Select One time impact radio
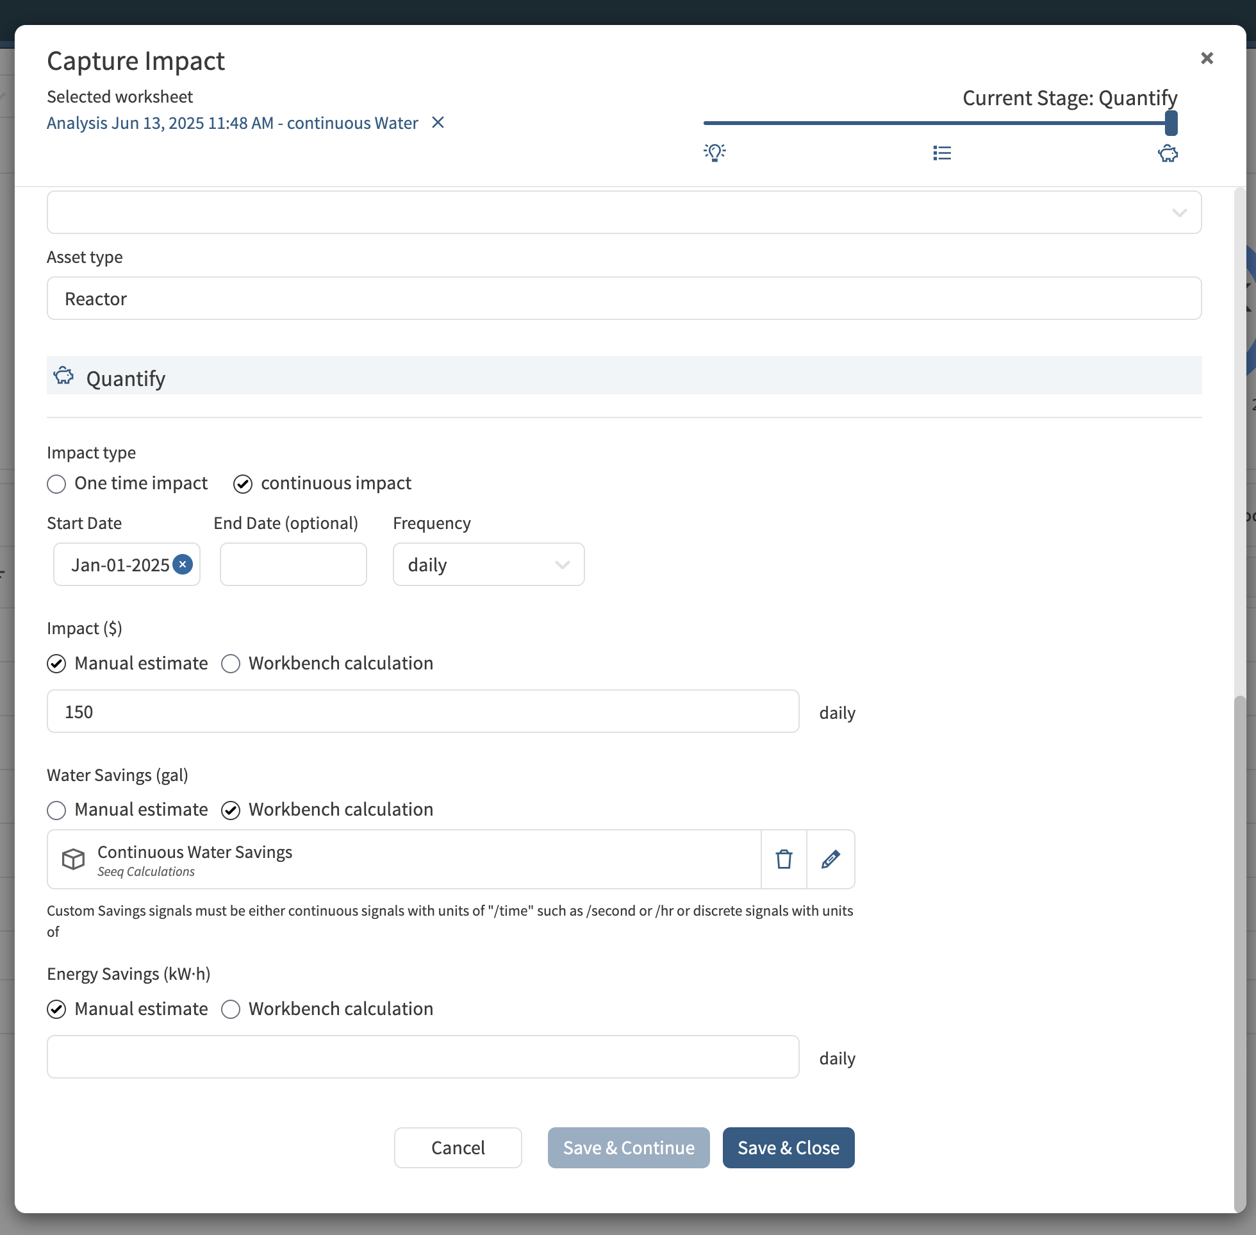 pyautogui.click(x=57, y=484)
